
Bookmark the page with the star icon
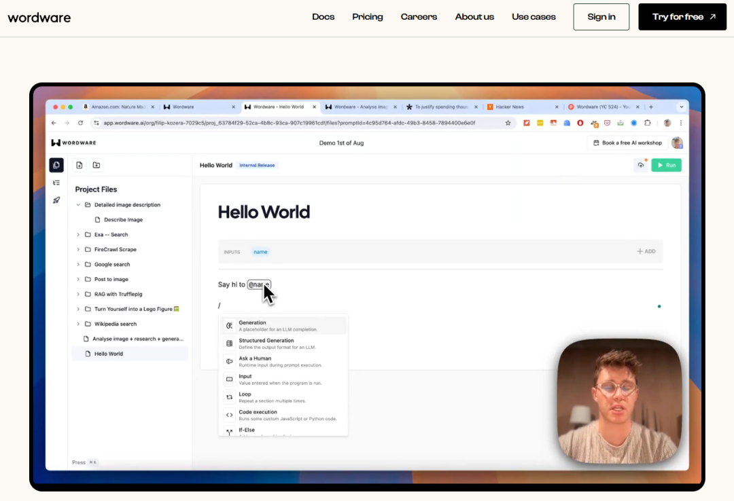[x=508, y=123]
